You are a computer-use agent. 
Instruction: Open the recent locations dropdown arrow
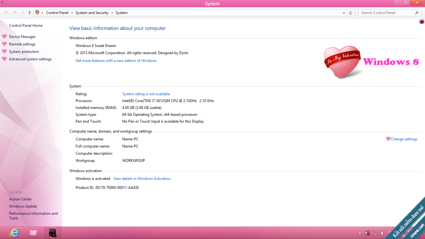click(x=22, y=13)
